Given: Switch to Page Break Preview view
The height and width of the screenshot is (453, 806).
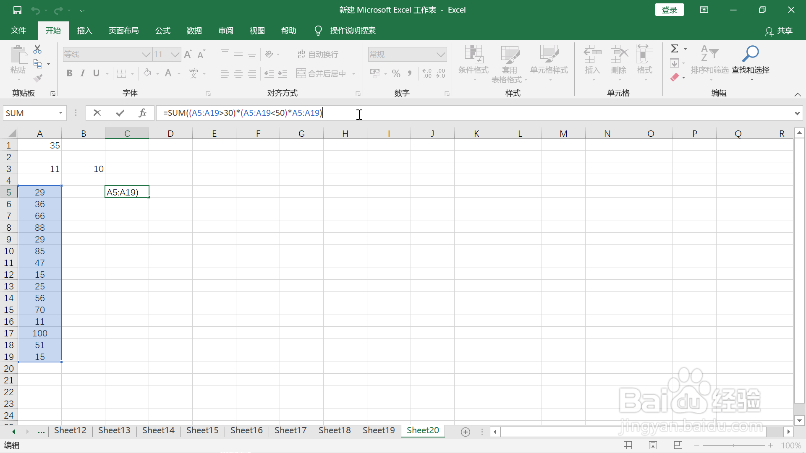Looking at the screenshot, I should [678, 445].
